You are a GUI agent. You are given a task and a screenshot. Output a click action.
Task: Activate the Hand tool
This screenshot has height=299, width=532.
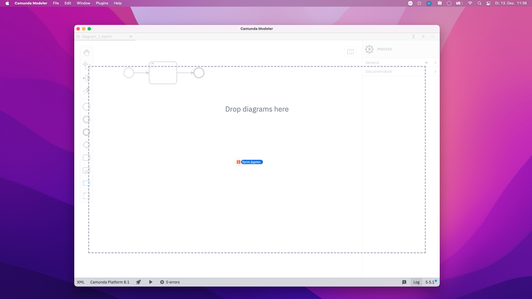coord(86,52)
